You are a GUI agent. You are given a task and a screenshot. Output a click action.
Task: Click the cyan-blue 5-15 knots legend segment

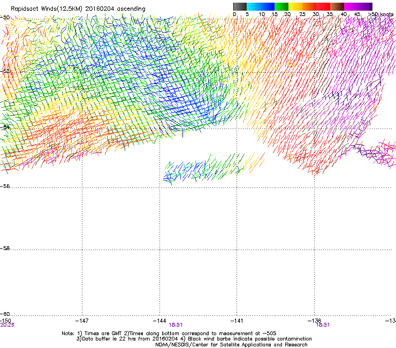click(261, 6)
